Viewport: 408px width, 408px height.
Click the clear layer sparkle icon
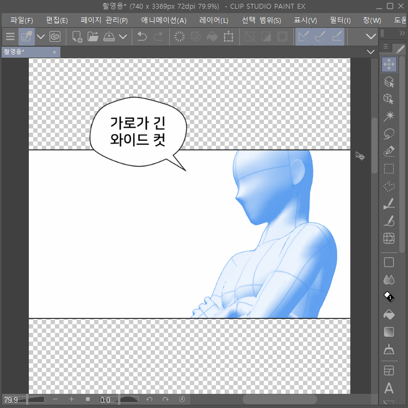(x=180, y=36)
